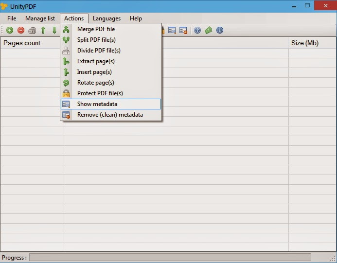This screenshot has height=263, width=337.
Task: Click the UnityPDF title bar app icon
Action: 4,6
